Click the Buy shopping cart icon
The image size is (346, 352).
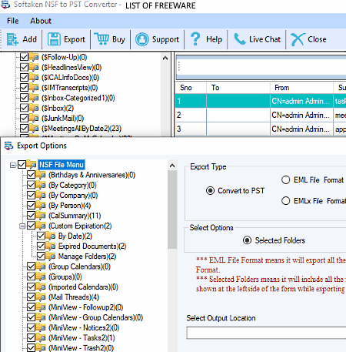pos(102,39)
